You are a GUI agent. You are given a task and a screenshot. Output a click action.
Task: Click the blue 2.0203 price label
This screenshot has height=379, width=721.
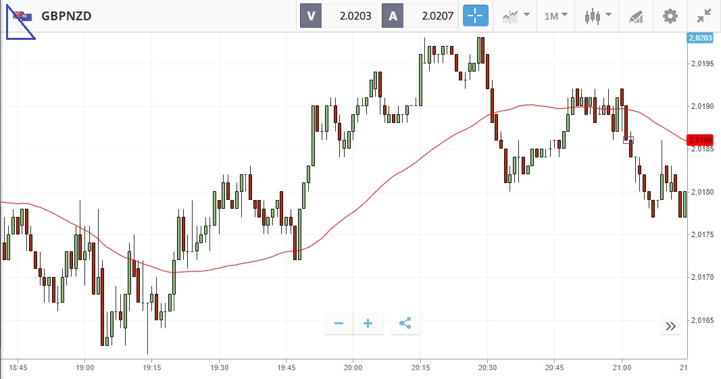699,39
